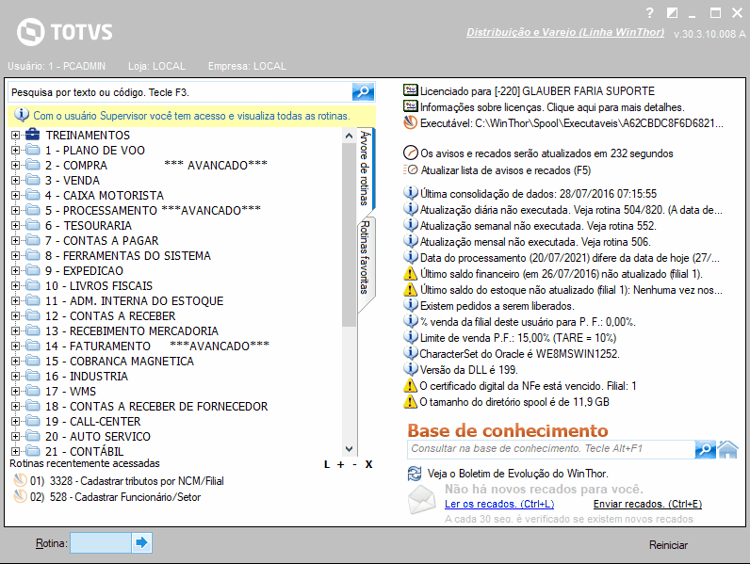Click the warning icon for Último saldo financeiro
Viewport: 750px width, 564px height.
click(411, 273)
